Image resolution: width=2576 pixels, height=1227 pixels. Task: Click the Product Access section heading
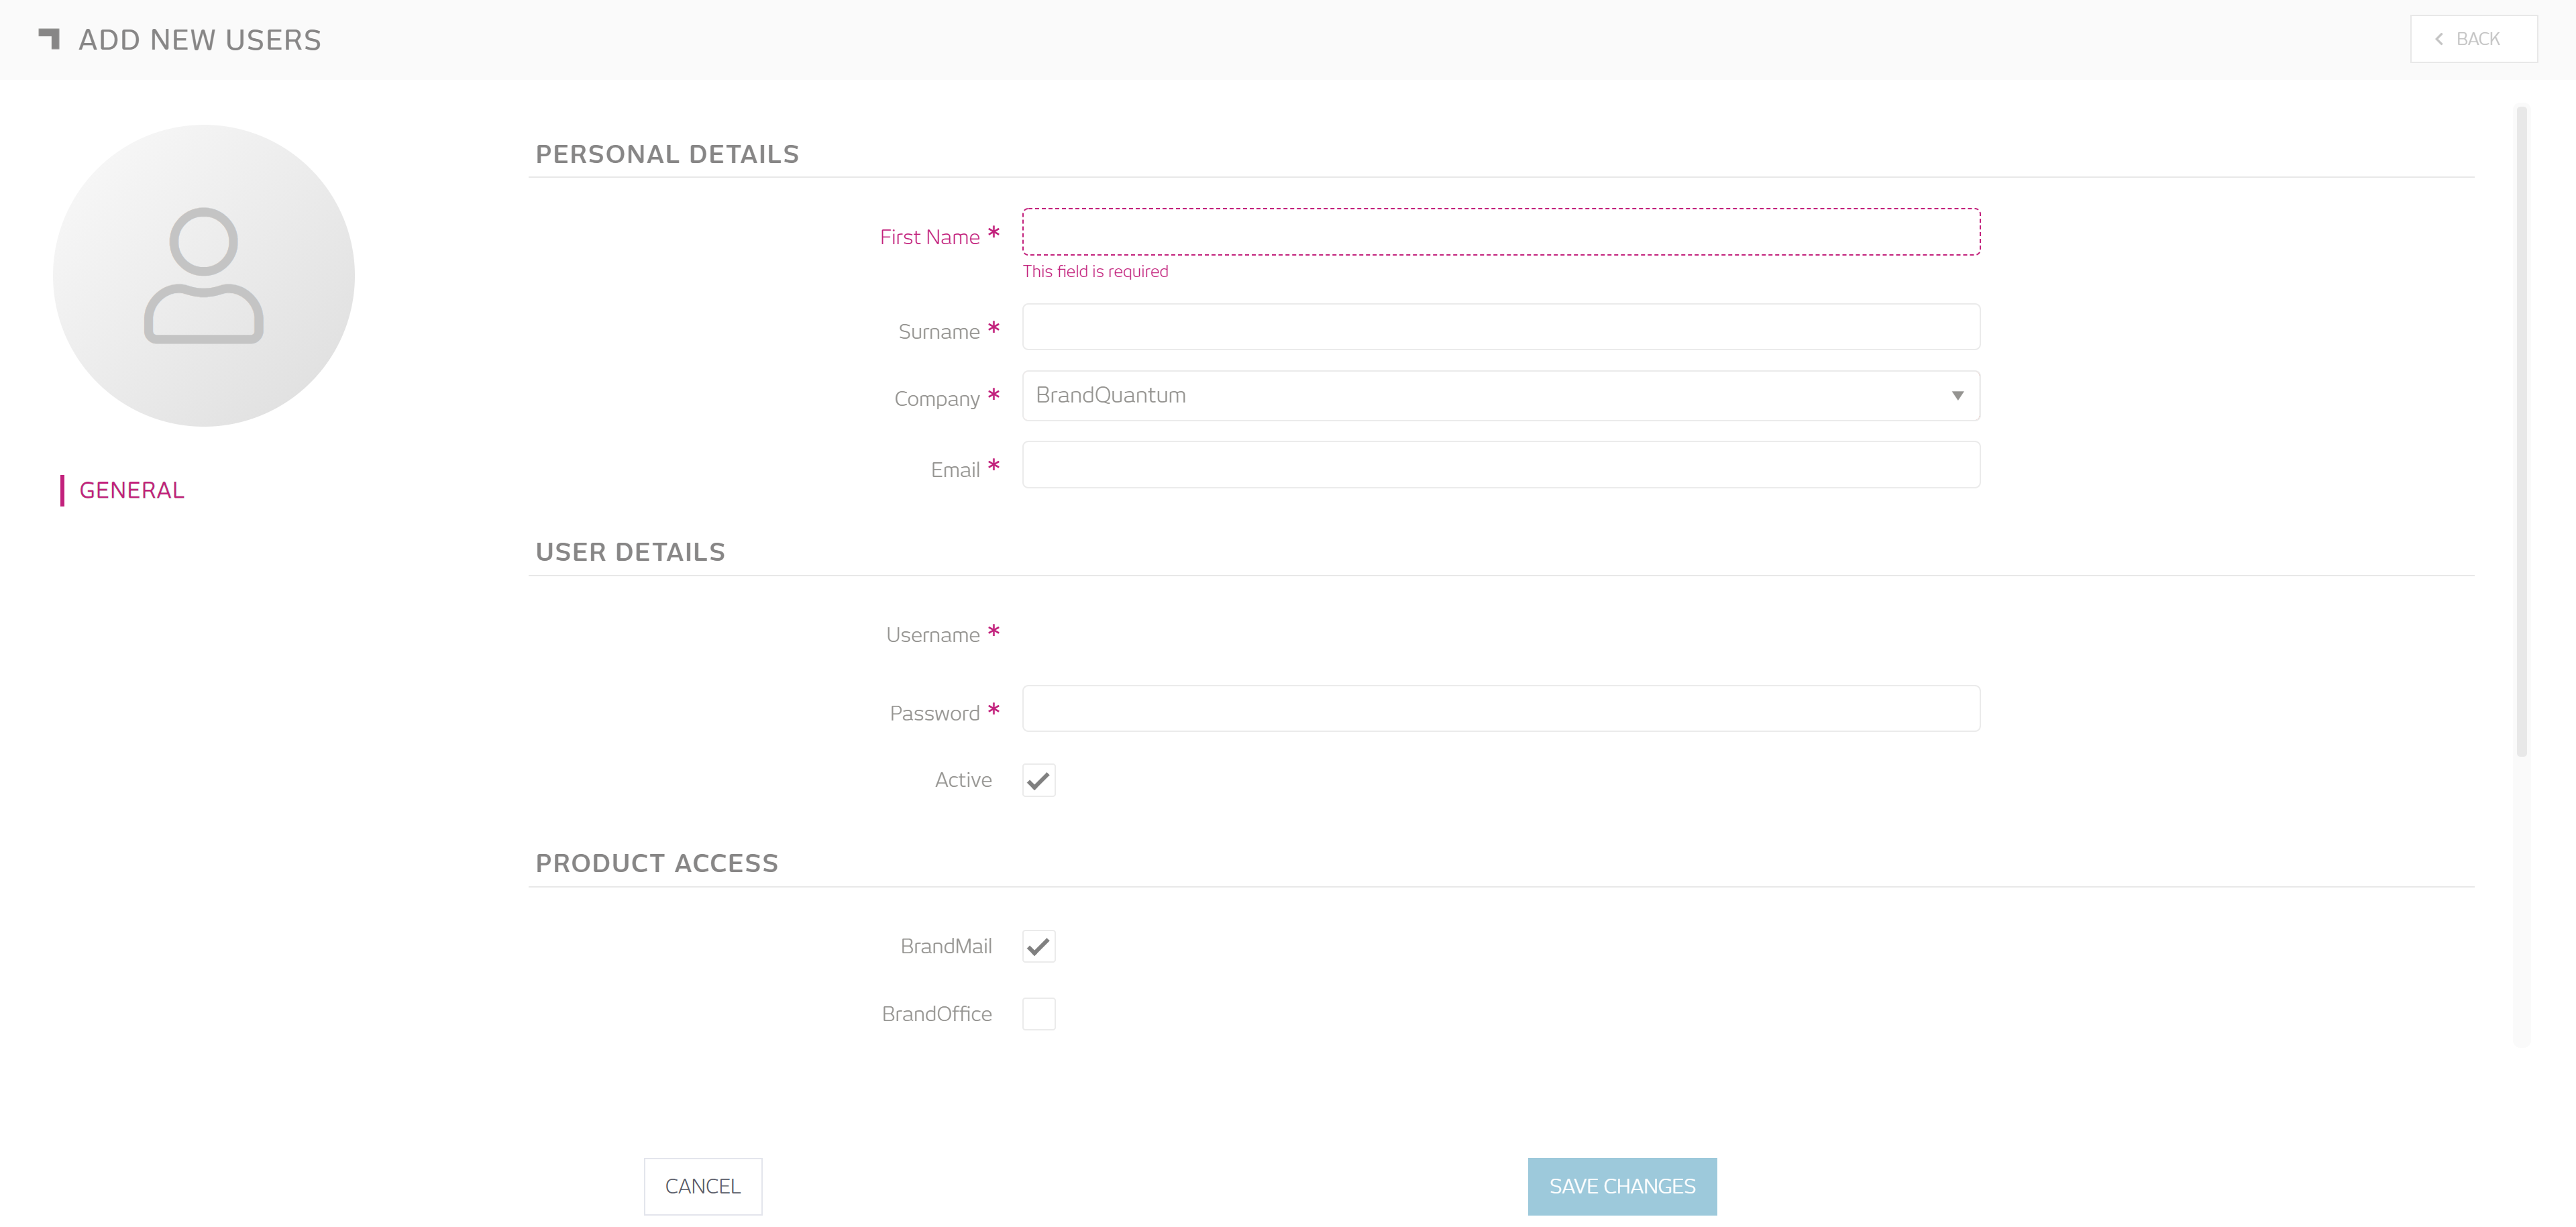656,863
